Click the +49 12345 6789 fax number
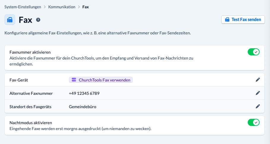 [84, 93]
